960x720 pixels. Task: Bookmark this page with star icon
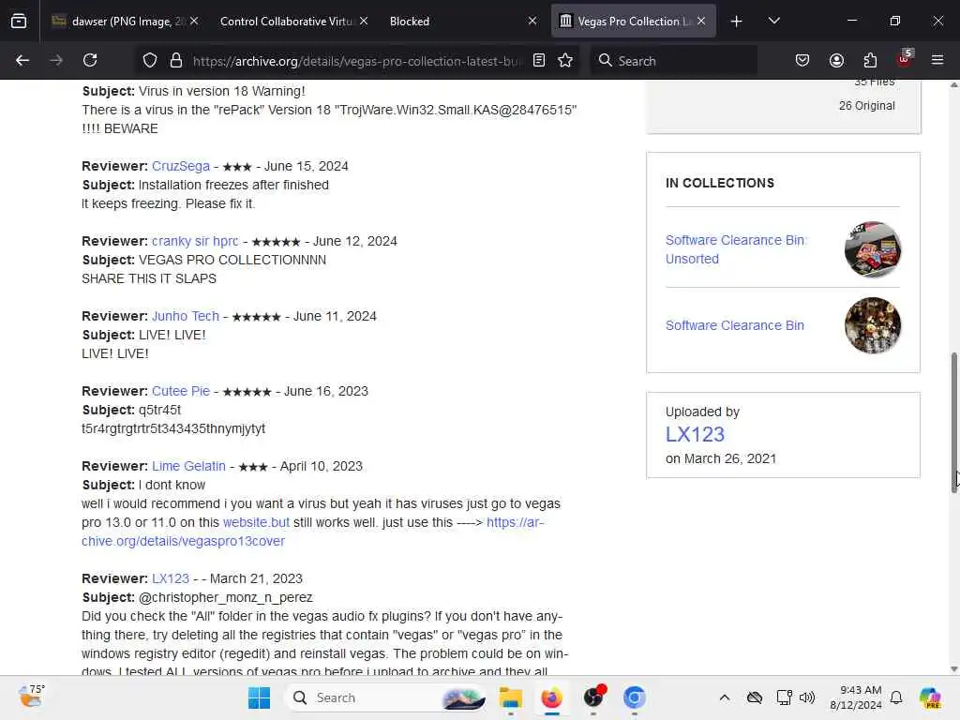[x=565, y=60]
